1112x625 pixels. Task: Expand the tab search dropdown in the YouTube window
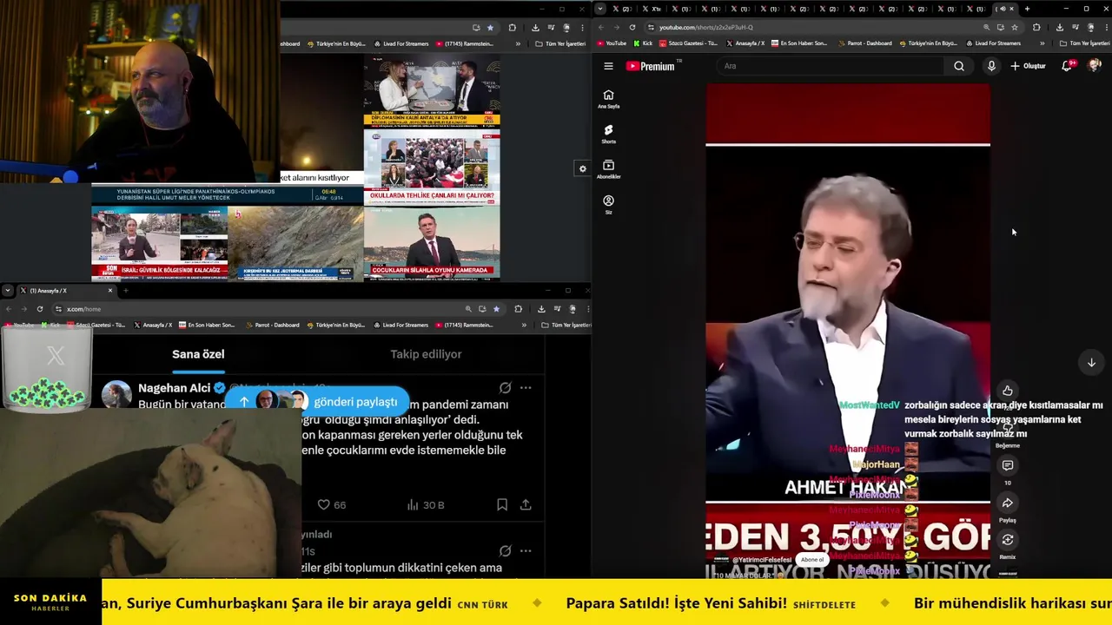pyautogui.click(x=599, y=9)
